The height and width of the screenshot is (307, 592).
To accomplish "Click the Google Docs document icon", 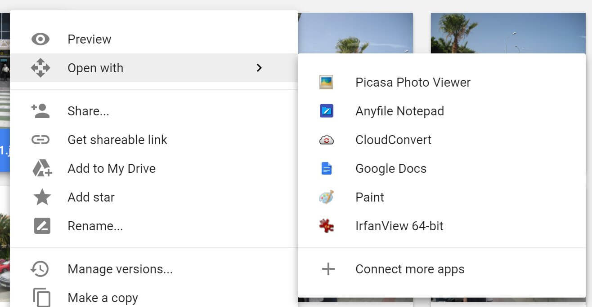I will (x=326, y=169).
